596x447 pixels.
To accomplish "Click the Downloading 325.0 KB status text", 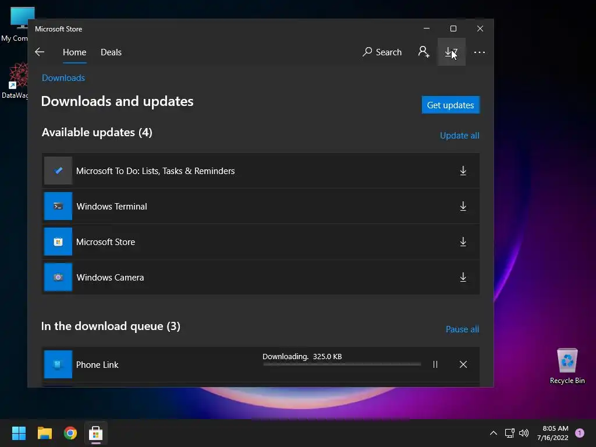I will click(302, 357).
